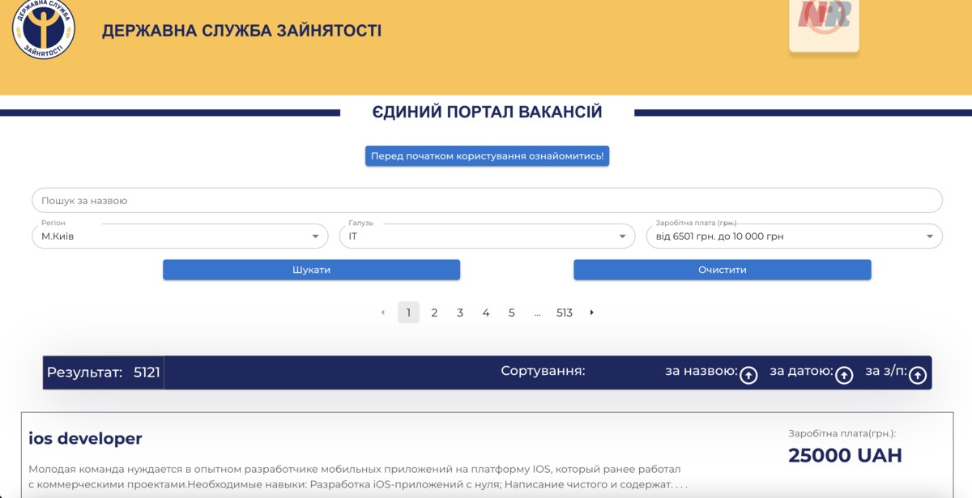This screenshot has width=972, height=498.
Task: Open the Заробітна плата salary range dropdown
Action: pyautogui.click(x=794, y=236)
